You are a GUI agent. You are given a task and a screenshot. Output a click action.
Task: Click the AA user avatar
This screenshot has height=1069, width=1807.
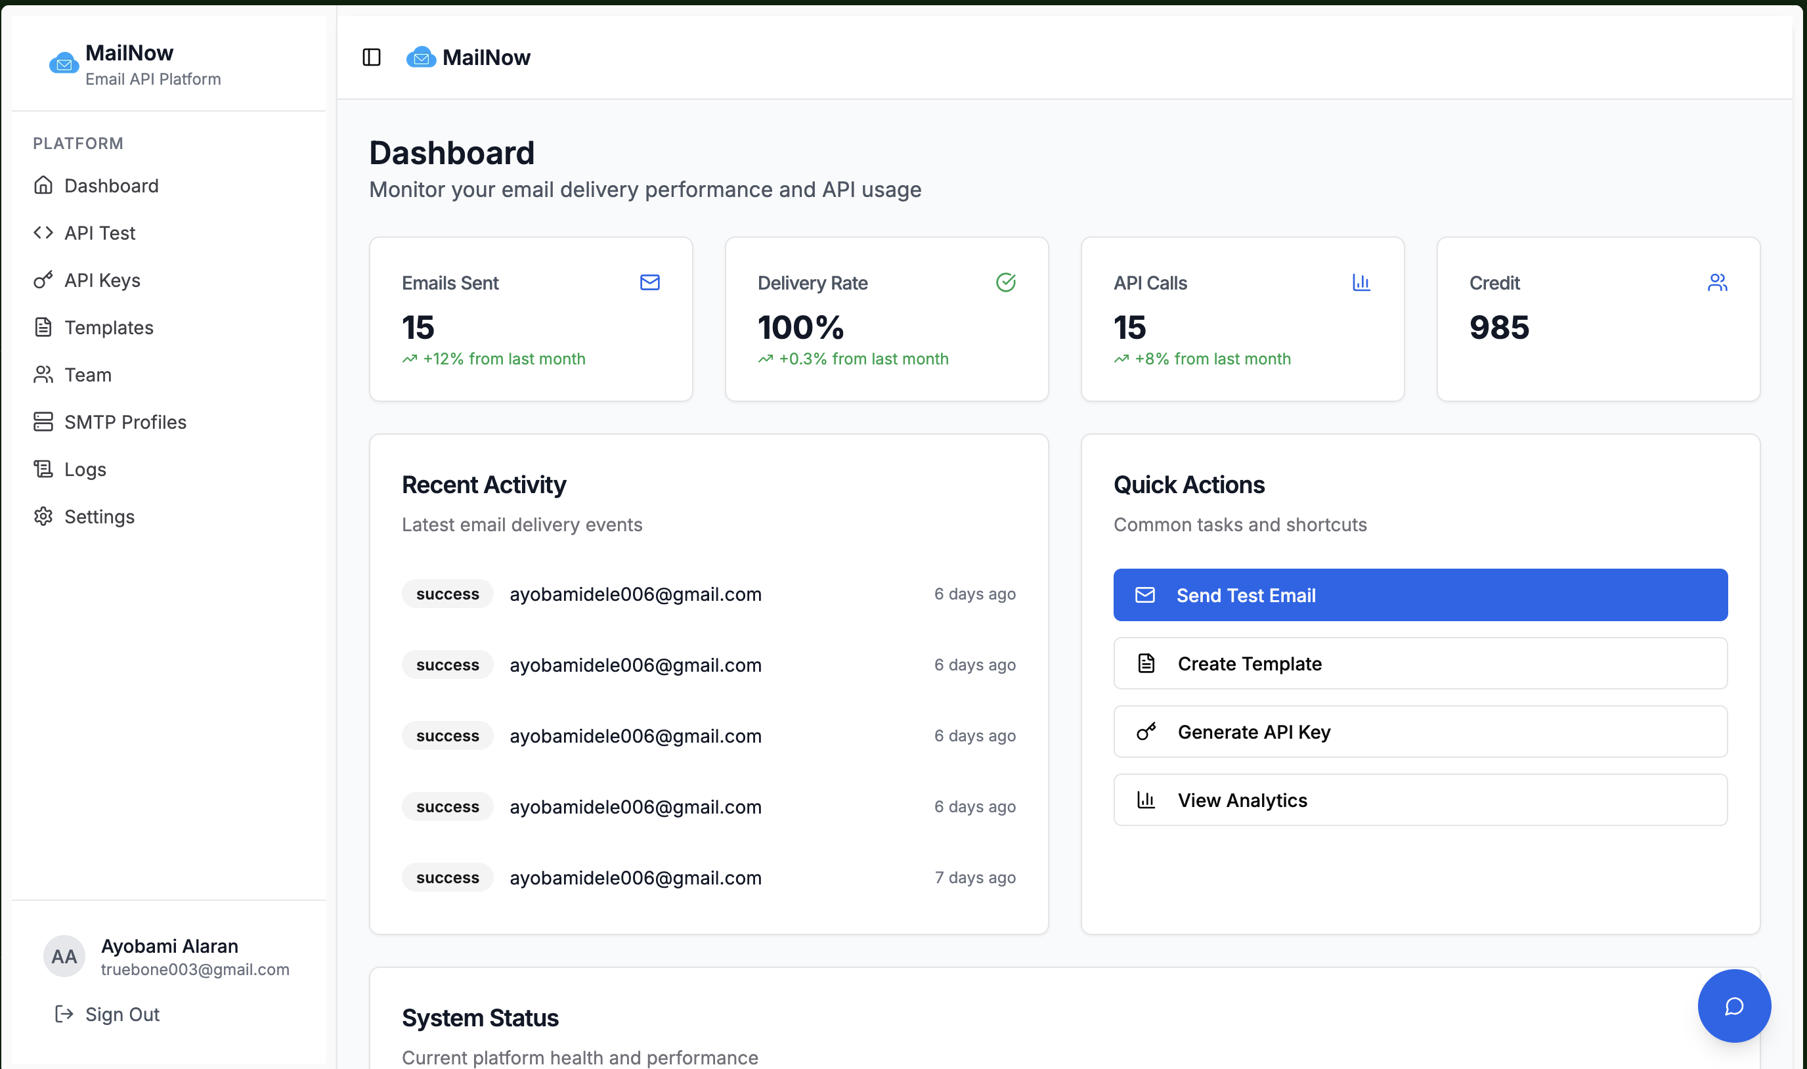(64, 956)
